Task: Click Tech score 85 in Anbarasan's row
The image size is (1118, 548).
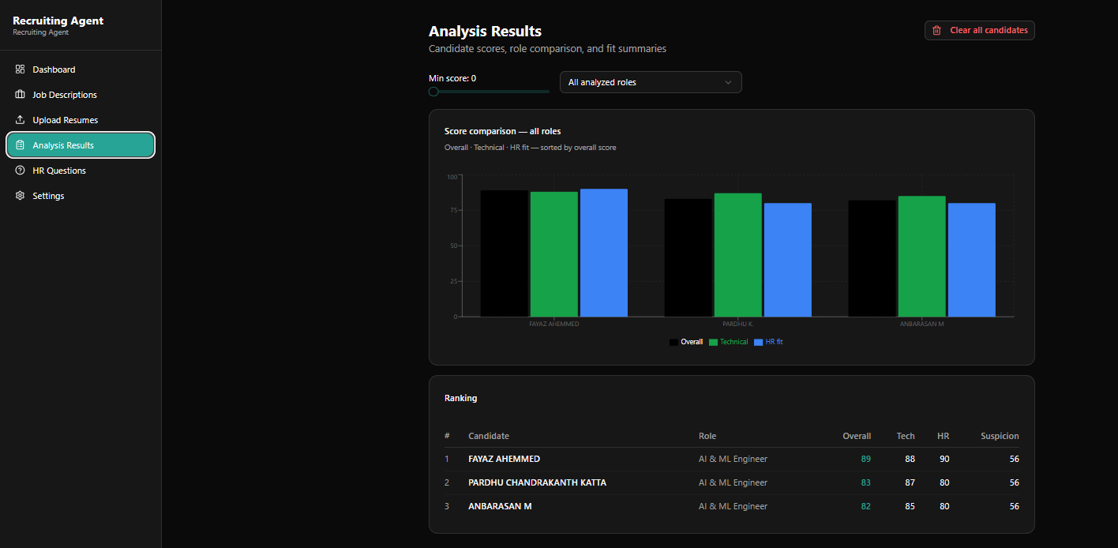Action: 910,506
